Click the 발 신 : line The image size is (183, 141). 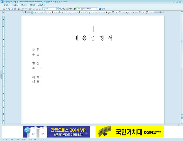37,63
